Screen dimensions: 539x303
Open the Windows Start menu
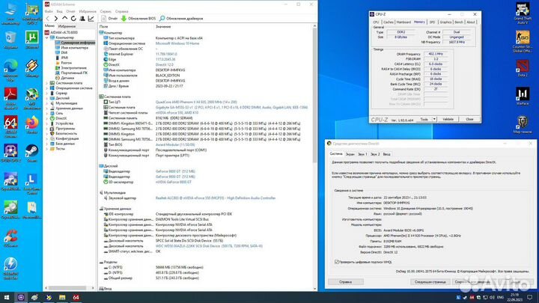point(7,298)
